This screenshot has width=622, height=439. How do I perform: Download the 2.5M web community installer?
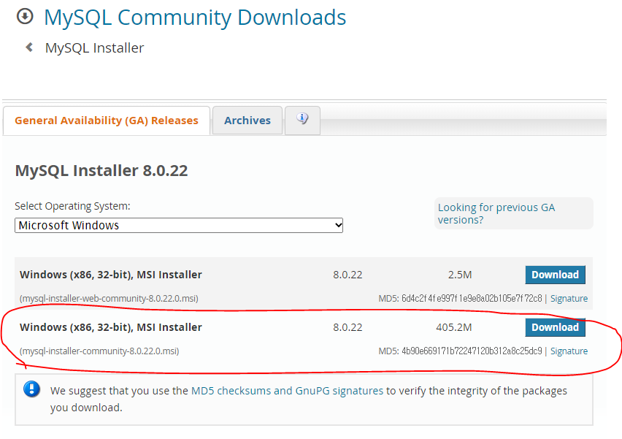pos(555,275)
